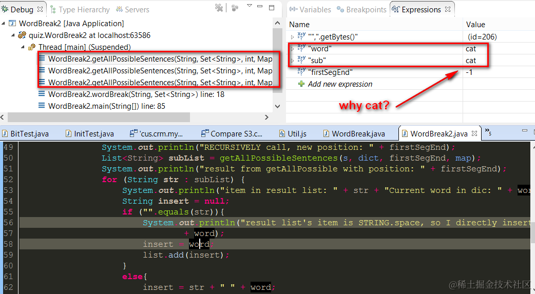Image resolution: width=535 pixels, height=294 pixels.
Task: Open the Type Hierarchy tab
Action: 80,10
